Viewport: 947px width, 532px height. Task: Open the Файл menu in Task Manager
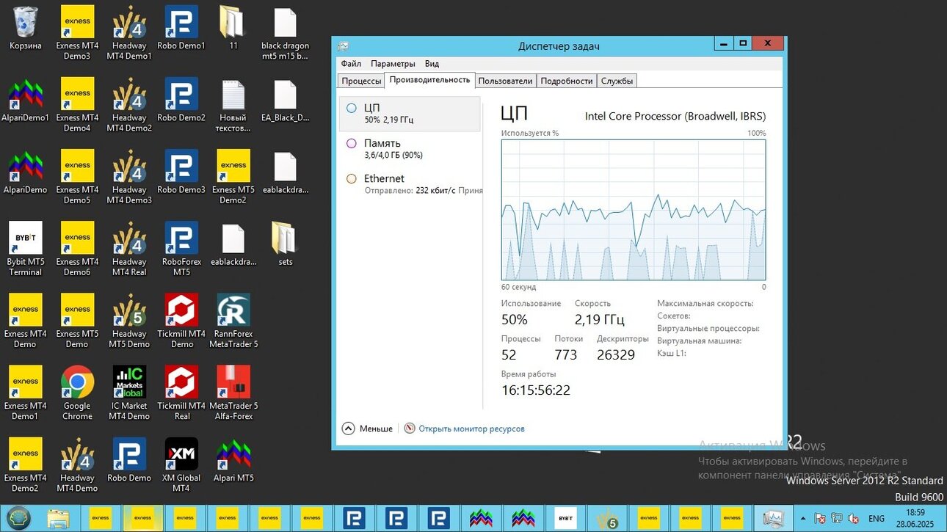click(x=351, y=64)
